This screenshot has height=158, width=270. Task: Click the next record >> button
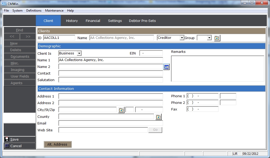(x=28, y=36)
